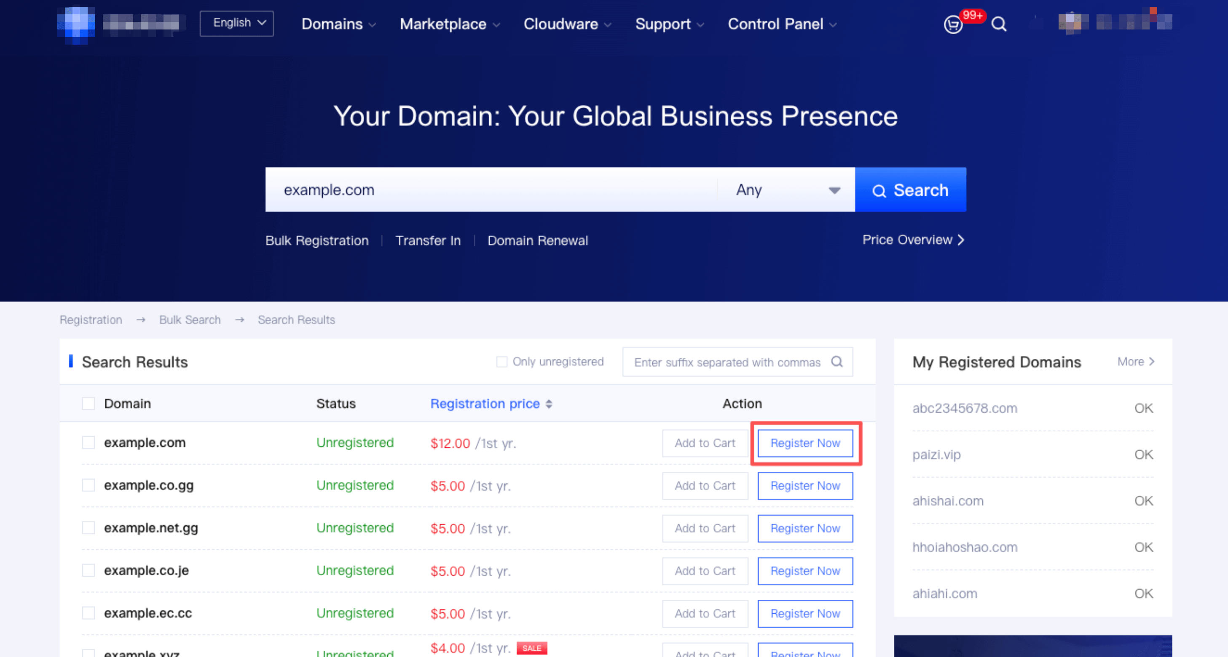Click the Price Overview chevron arrow
The height and width of the screenshot is (657, 1228).
tap(961, 240)
